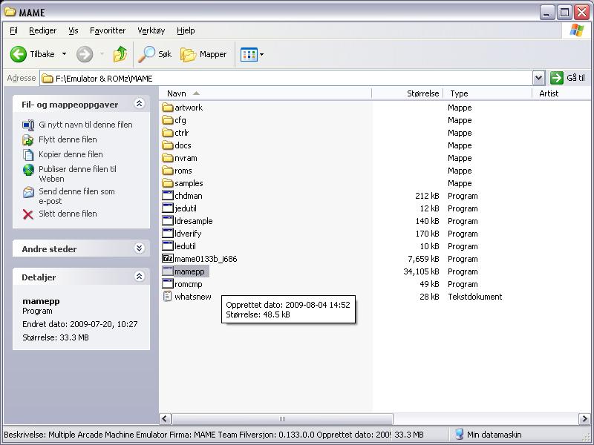Click the MAME folder icon in title bar
594x445 pixels.
pos(10,12)
